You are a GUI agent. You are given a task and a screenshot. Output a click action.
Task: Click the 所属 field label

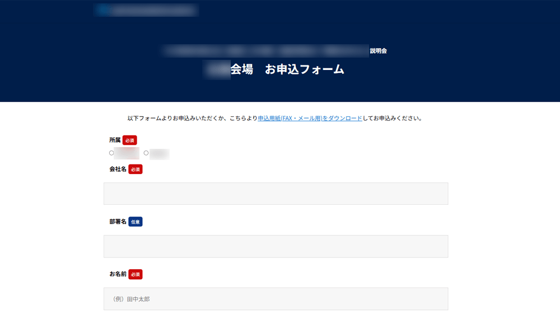(x=115, y=140)
